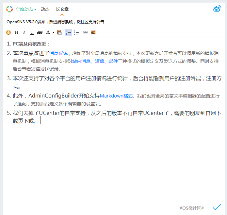Open the emoji smiley picker
Screen dimensions: 227x215
coord(8,32)
